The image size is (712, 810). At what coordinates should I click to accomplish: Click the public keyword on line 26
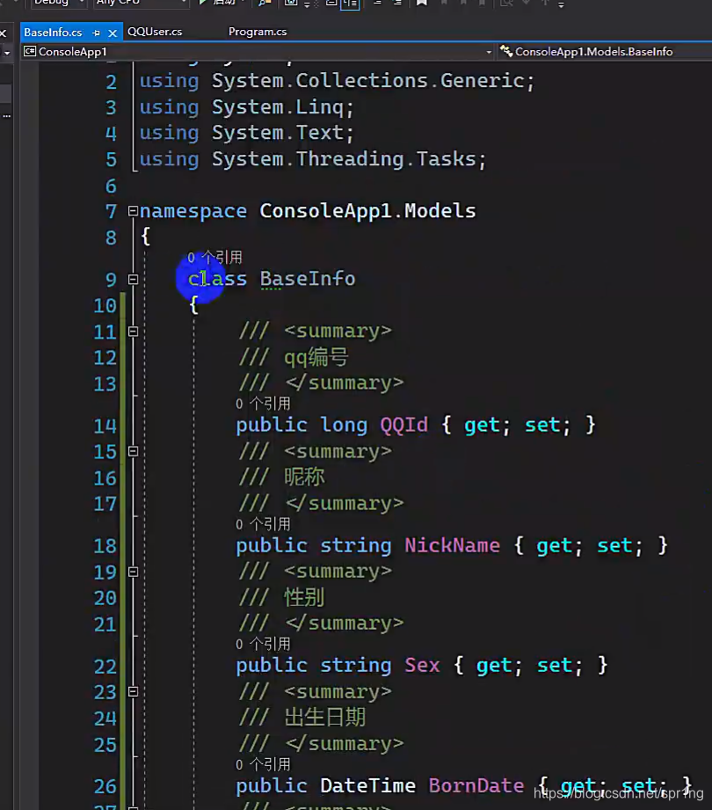click(x=272, y=785)
